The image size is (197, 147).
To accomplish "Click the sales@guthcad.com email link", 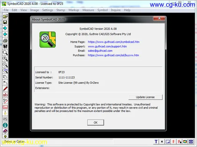I will pos(100,51).
